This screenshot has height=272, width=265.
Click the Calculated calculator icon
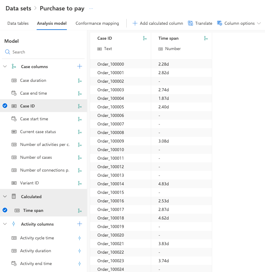(x=14, y=196)
